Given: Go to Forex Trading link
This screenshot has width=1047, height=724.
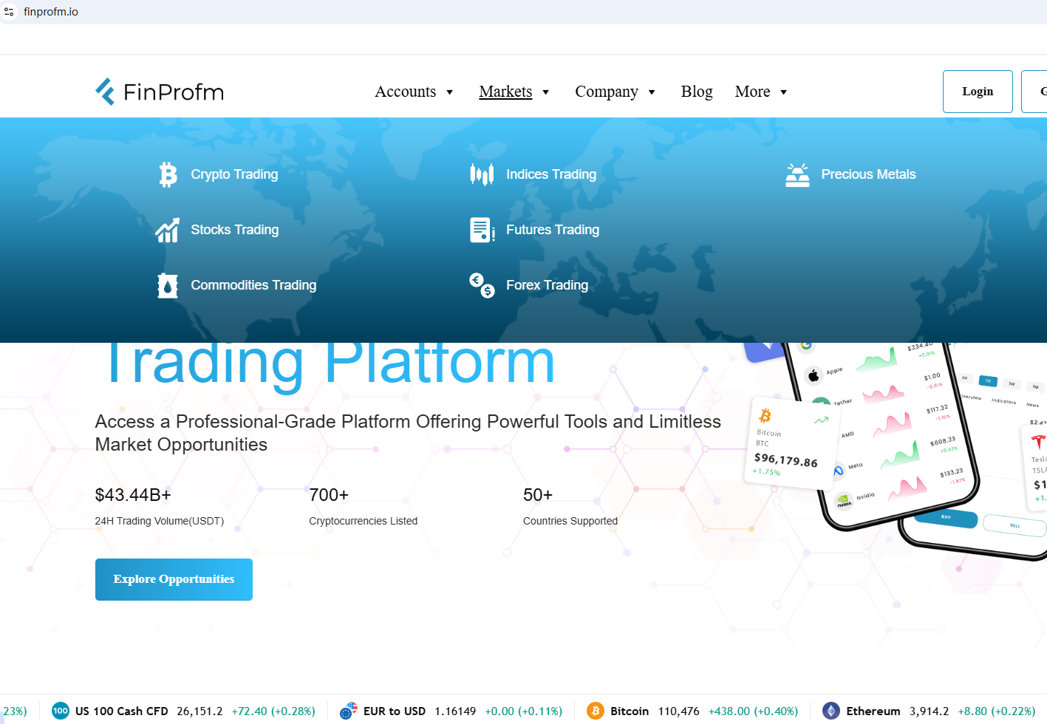Looking at the screenshot, I should point(548,285).
